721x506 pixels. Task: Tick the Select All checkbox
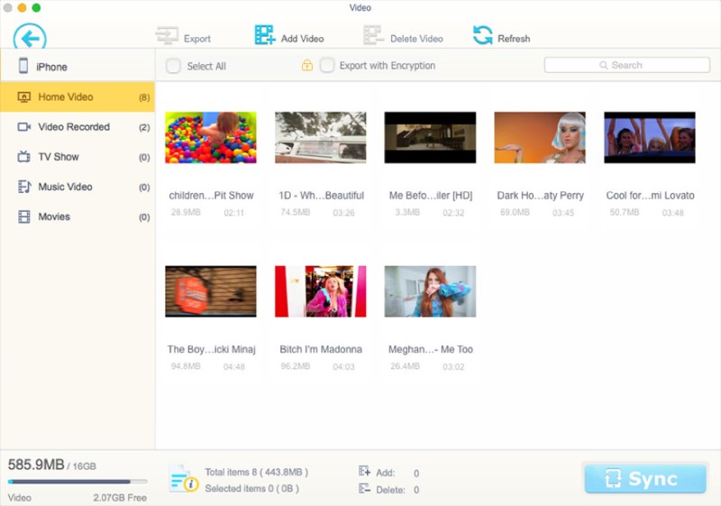click(x=173, y=66)
